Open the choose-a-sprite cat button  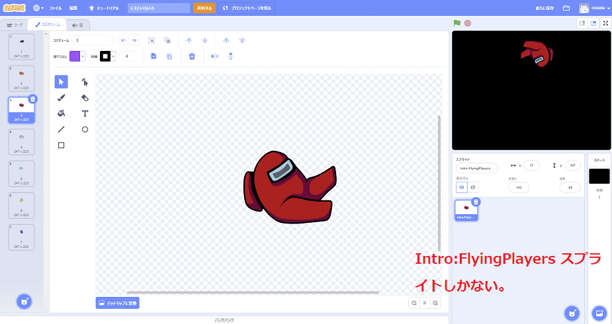[x=572, y=313]
